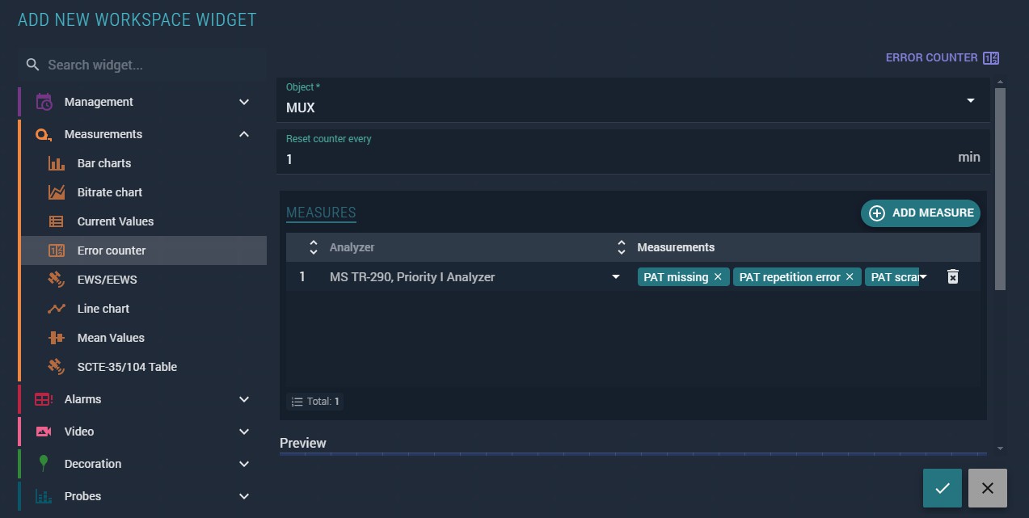
Task: Confirm with the checkmark button
Action: 942,488
